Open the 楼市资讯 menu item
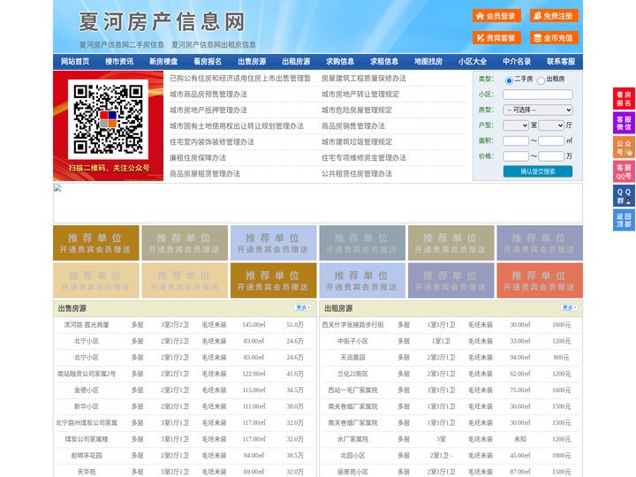 coord(119,62)
